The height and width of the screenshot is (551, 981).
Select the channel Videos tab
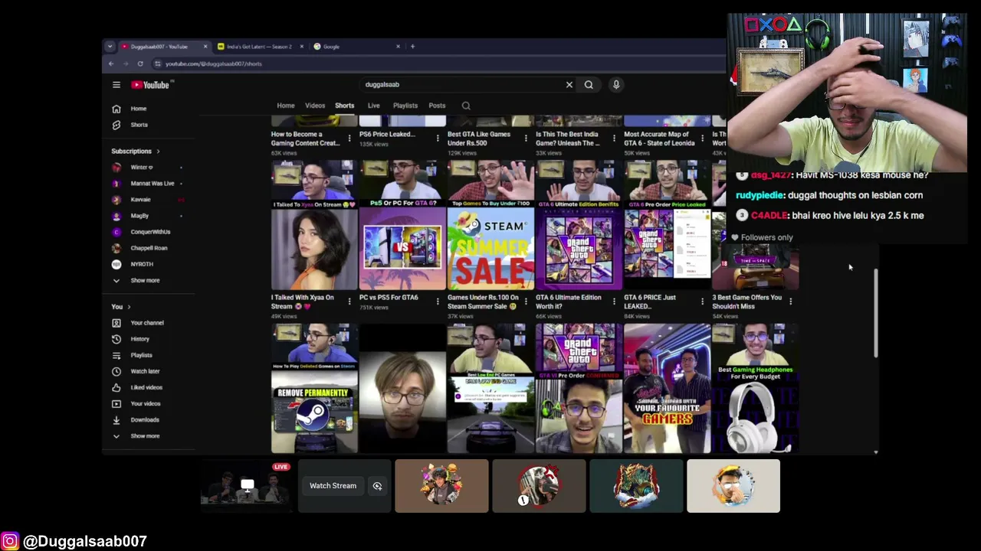pos(315,106)
